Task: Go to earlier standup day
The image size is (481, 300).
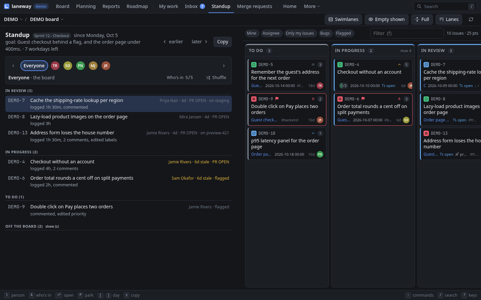Action: pos(173,42)
